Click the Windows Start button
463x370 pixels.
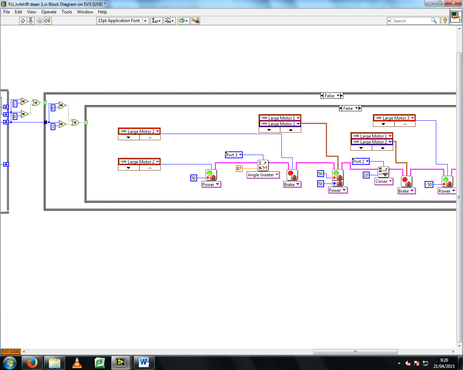click(x=9, y=362)
